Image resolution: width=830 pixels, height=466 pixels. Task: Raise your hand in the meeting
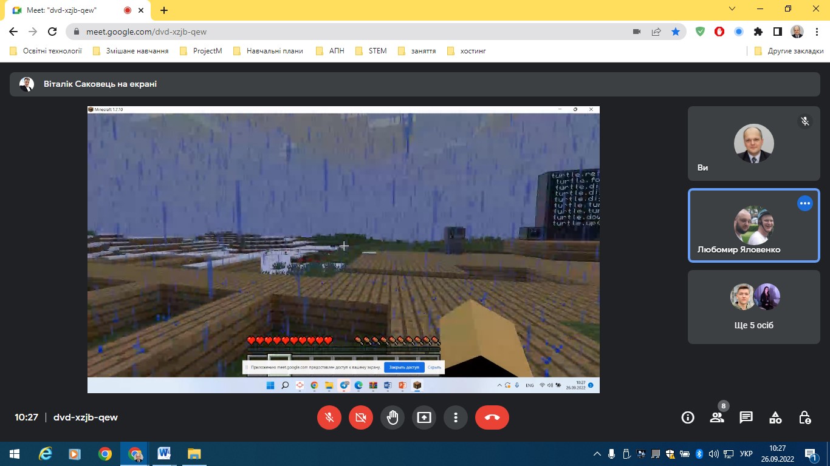(x=393, y=417)
